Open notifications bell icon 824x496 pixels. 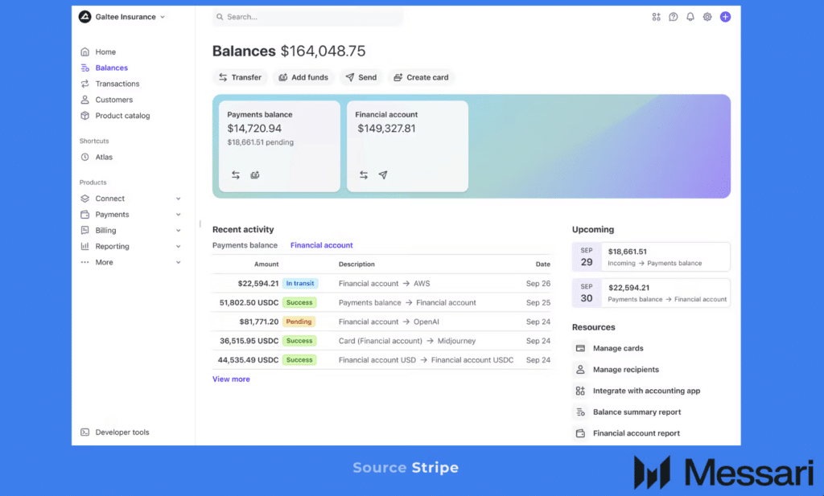690,17
